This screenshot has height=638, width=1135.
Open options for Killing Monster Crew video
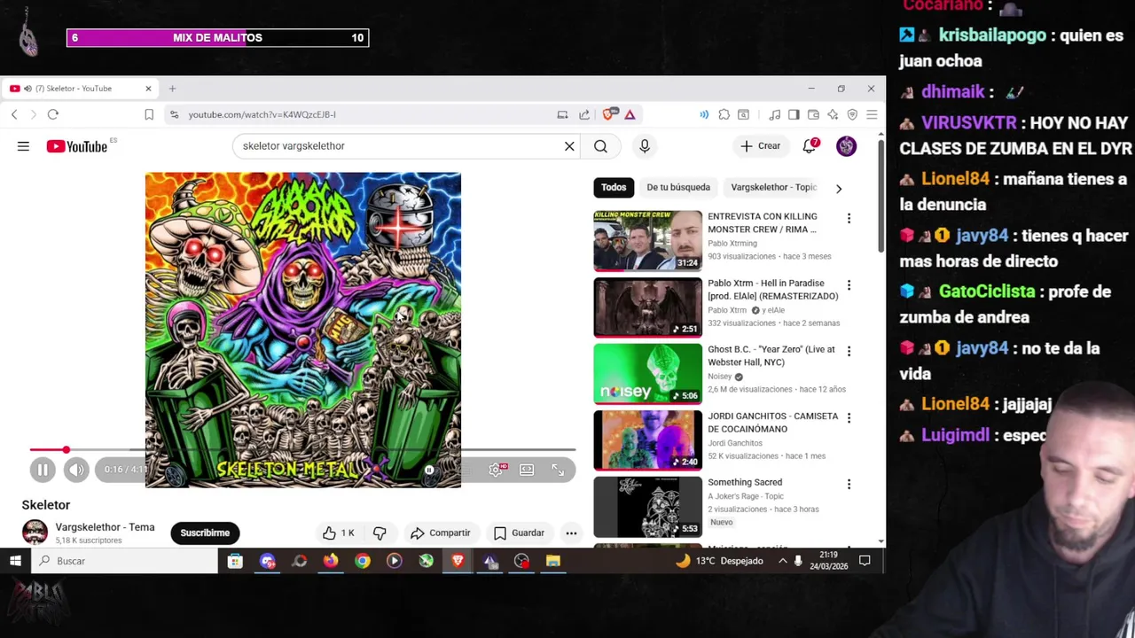[x=849, y=218]
